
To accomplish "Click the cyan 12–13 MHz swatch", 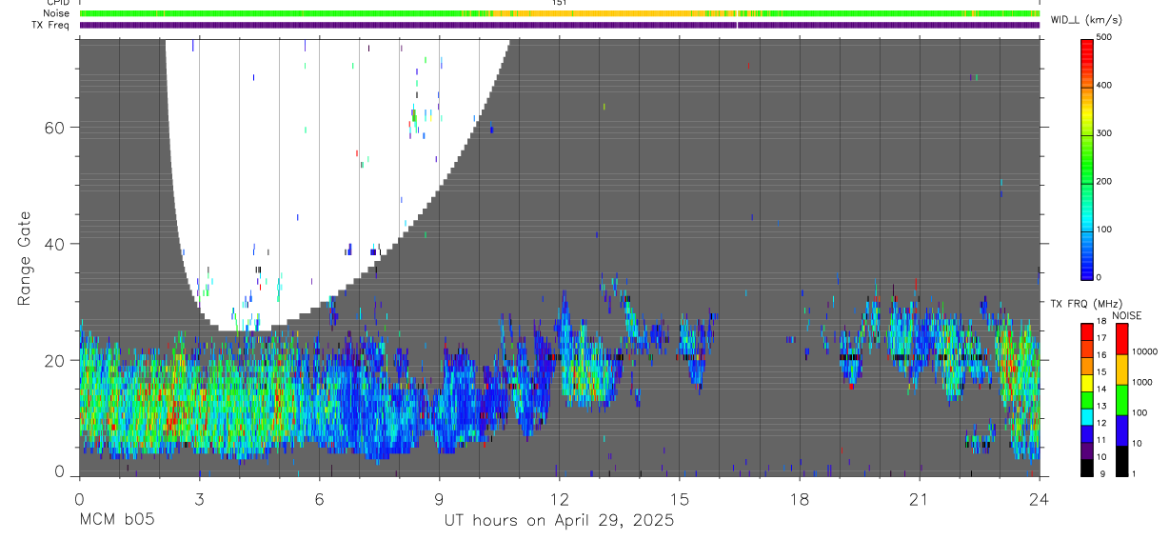I will [x=1086, y=416].
